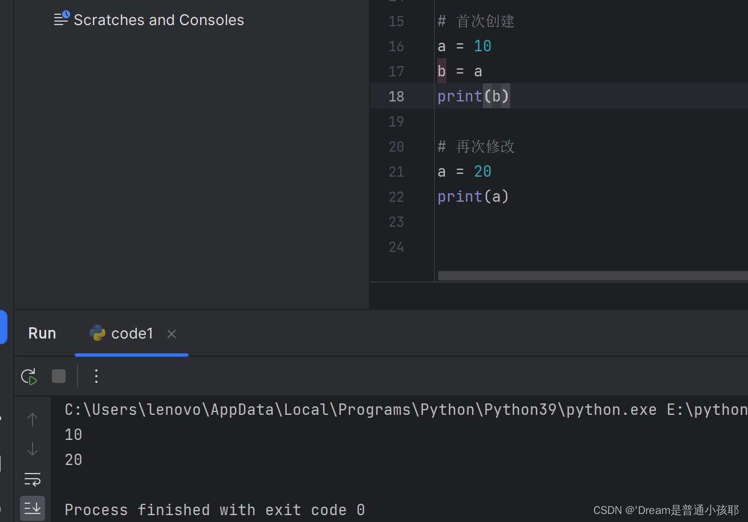Click the comment '# 再次修改'

pos(476,146)
